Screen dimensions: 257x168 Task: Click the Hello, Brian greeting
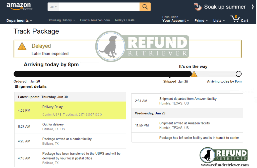[170, 17]
